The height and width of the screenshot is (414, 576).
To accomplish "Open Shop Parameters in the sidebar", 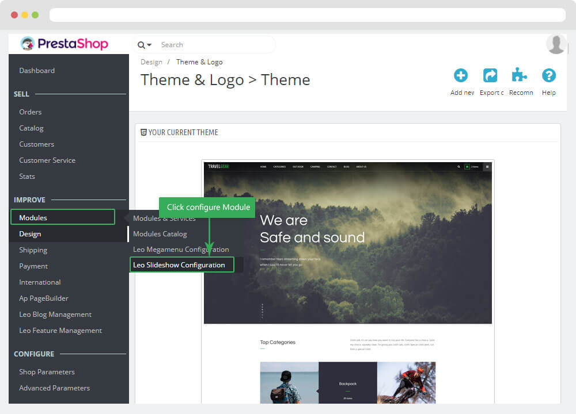I will pyautogui.click(x=47, y=372).
